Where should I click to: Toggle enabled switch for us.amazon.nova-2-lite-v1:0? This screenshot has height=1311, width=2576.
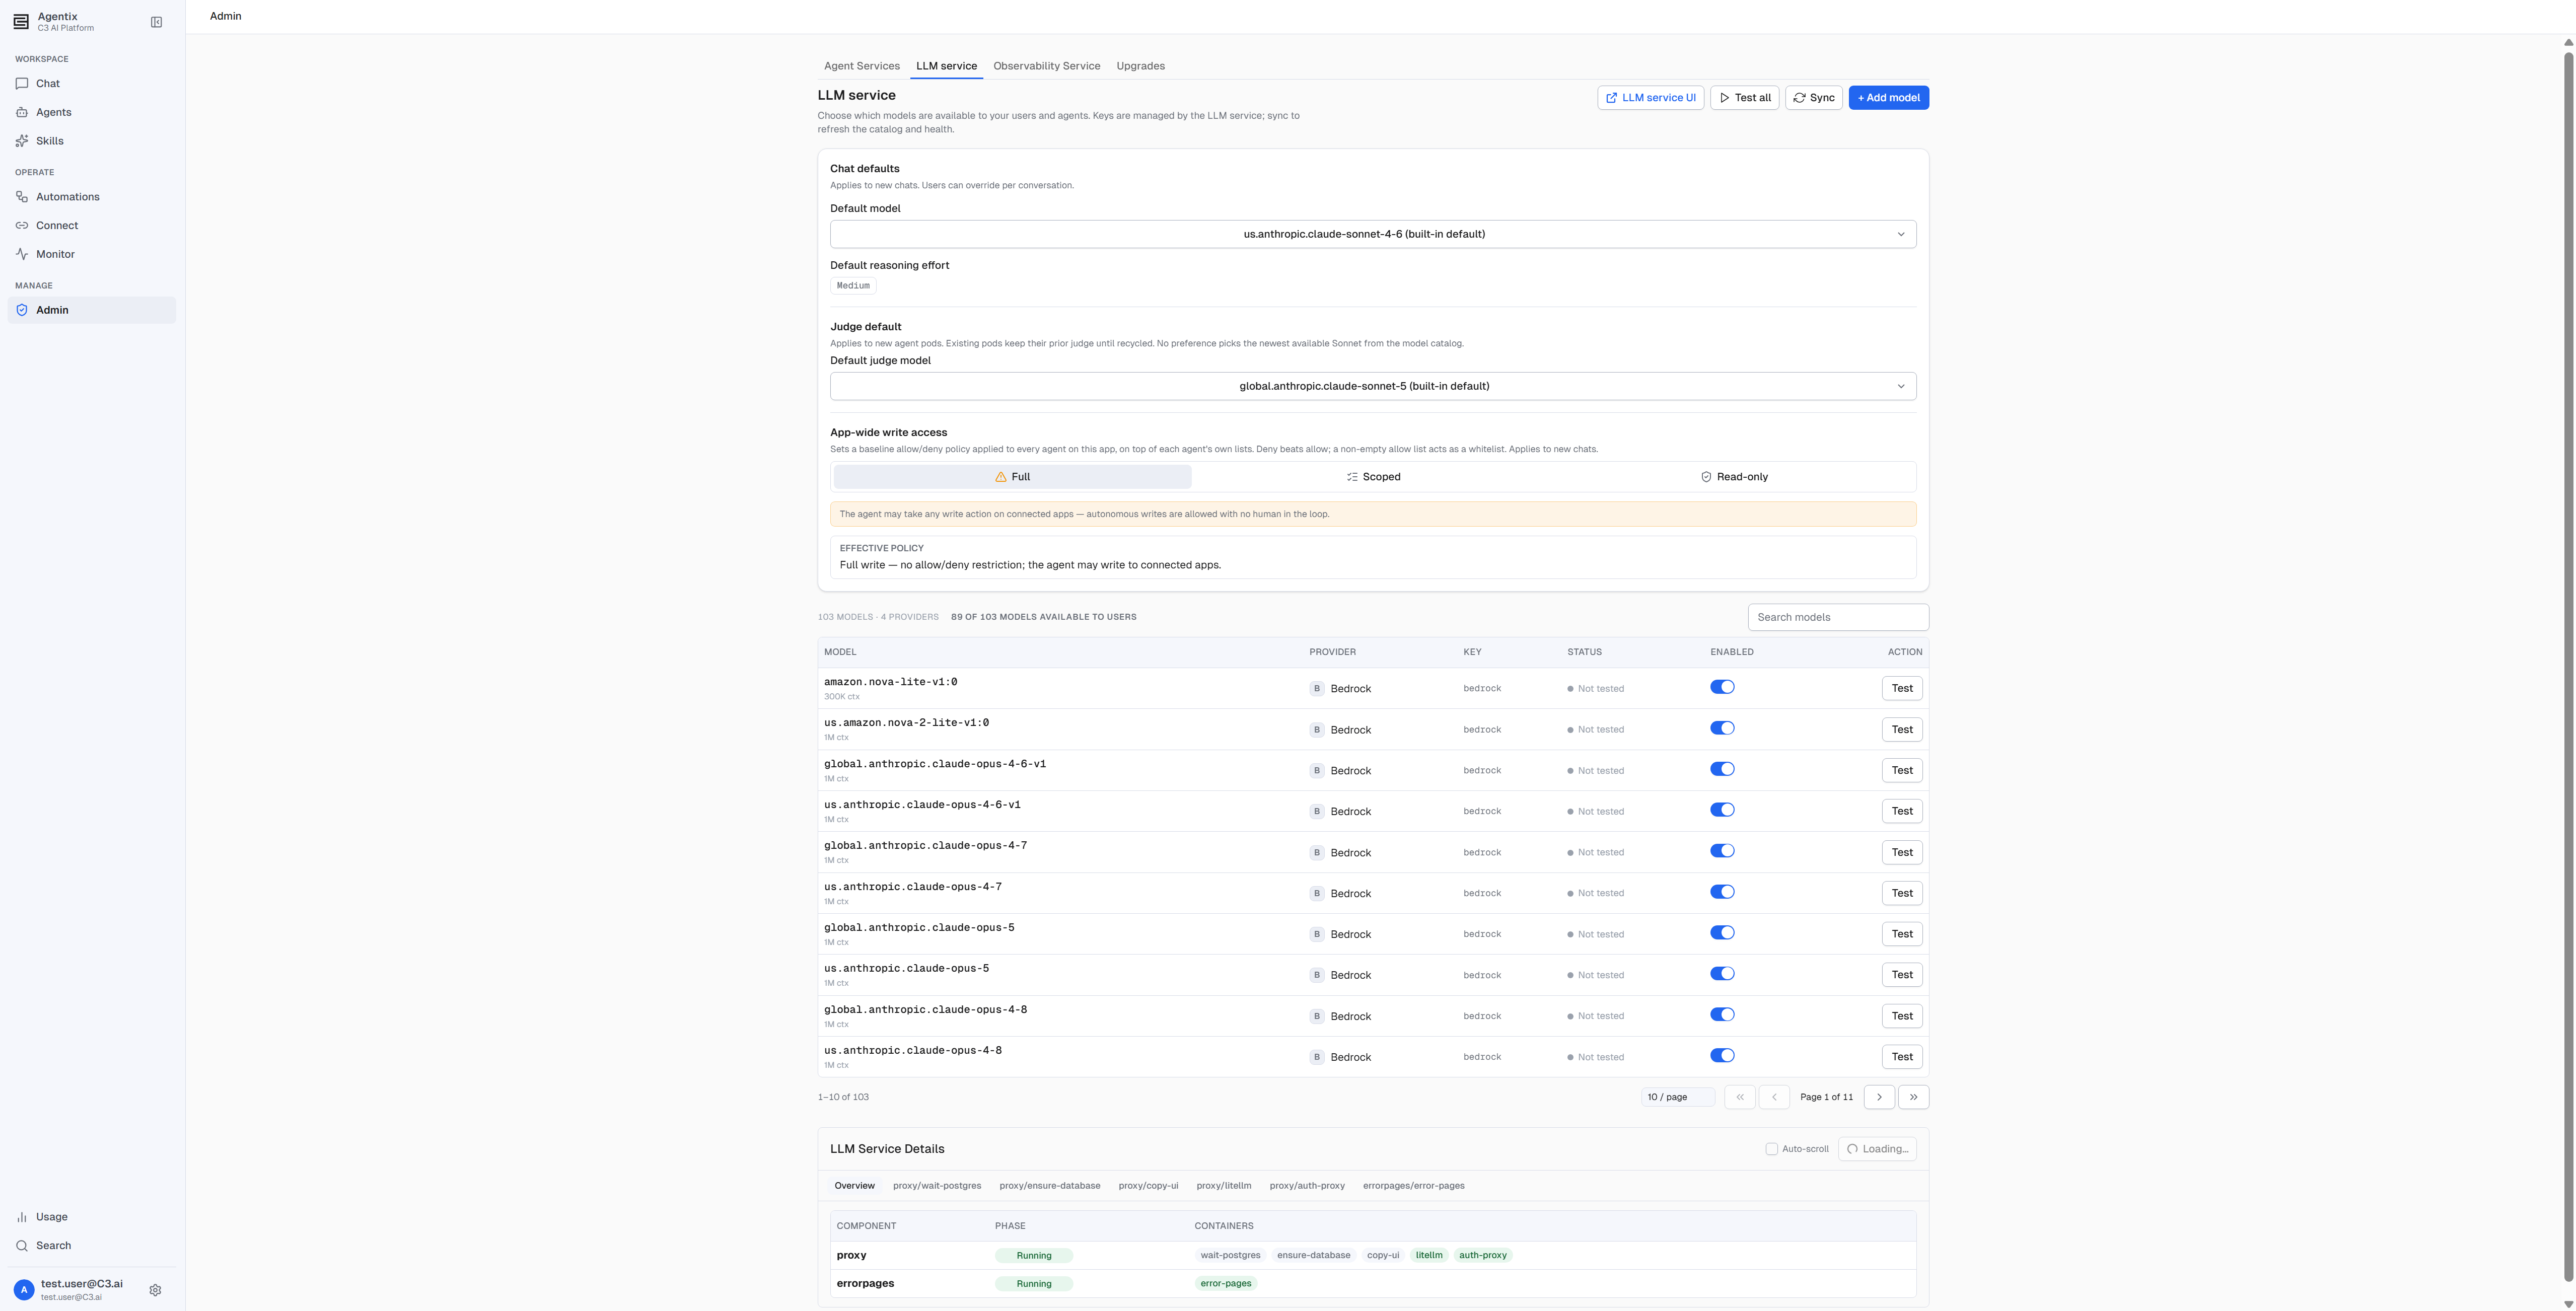click(x=1722, y=728)
